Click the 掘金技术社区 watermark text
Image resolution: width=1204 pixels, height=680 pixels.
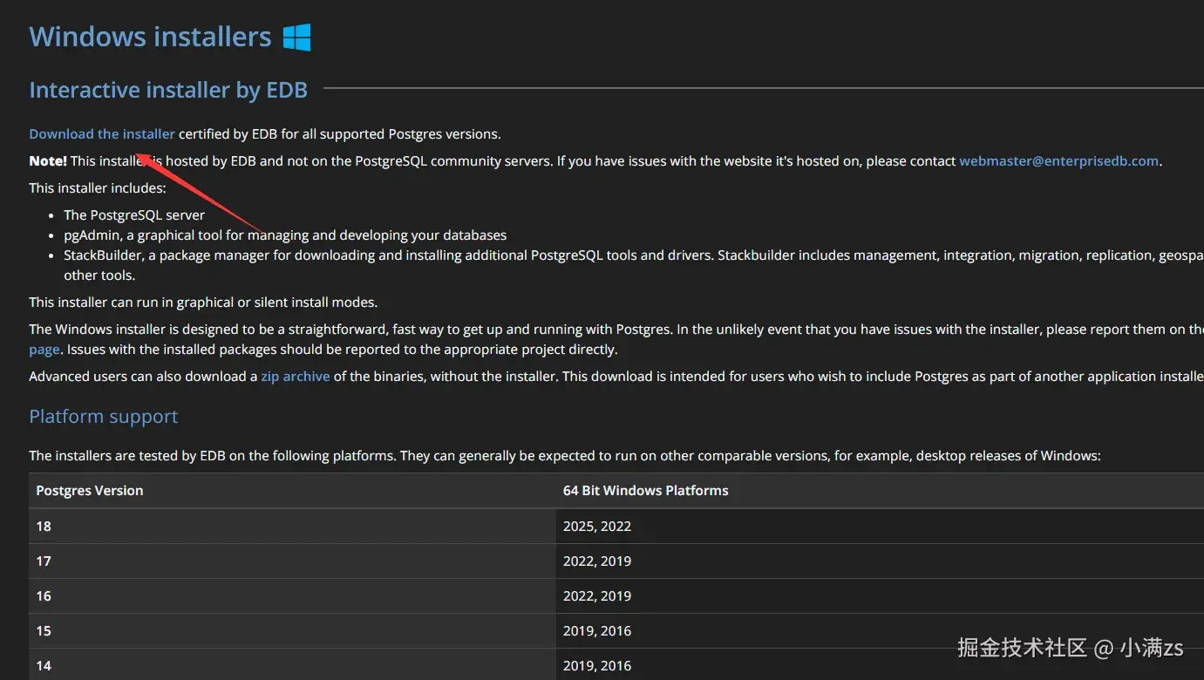click(x=1022, y=648)
